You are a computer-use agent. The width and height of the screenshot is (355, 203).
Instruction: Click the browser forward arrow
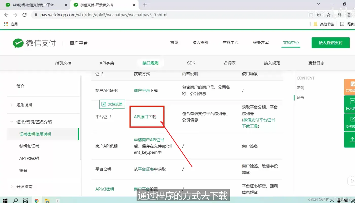(x=15, y=15)
